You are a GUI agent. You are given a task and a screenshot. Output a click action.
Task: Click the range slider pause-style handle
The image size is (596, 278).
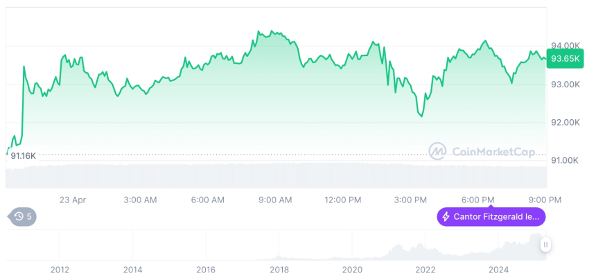click(546, 245)
